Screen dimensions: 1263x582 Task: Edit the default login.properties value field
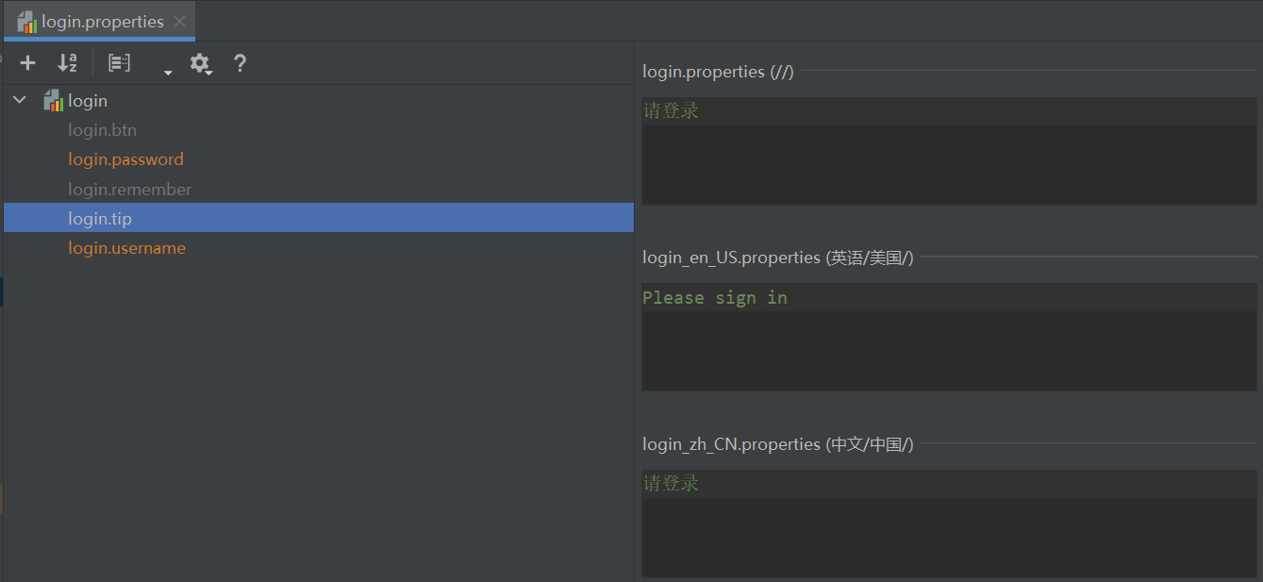pos(949,151)
